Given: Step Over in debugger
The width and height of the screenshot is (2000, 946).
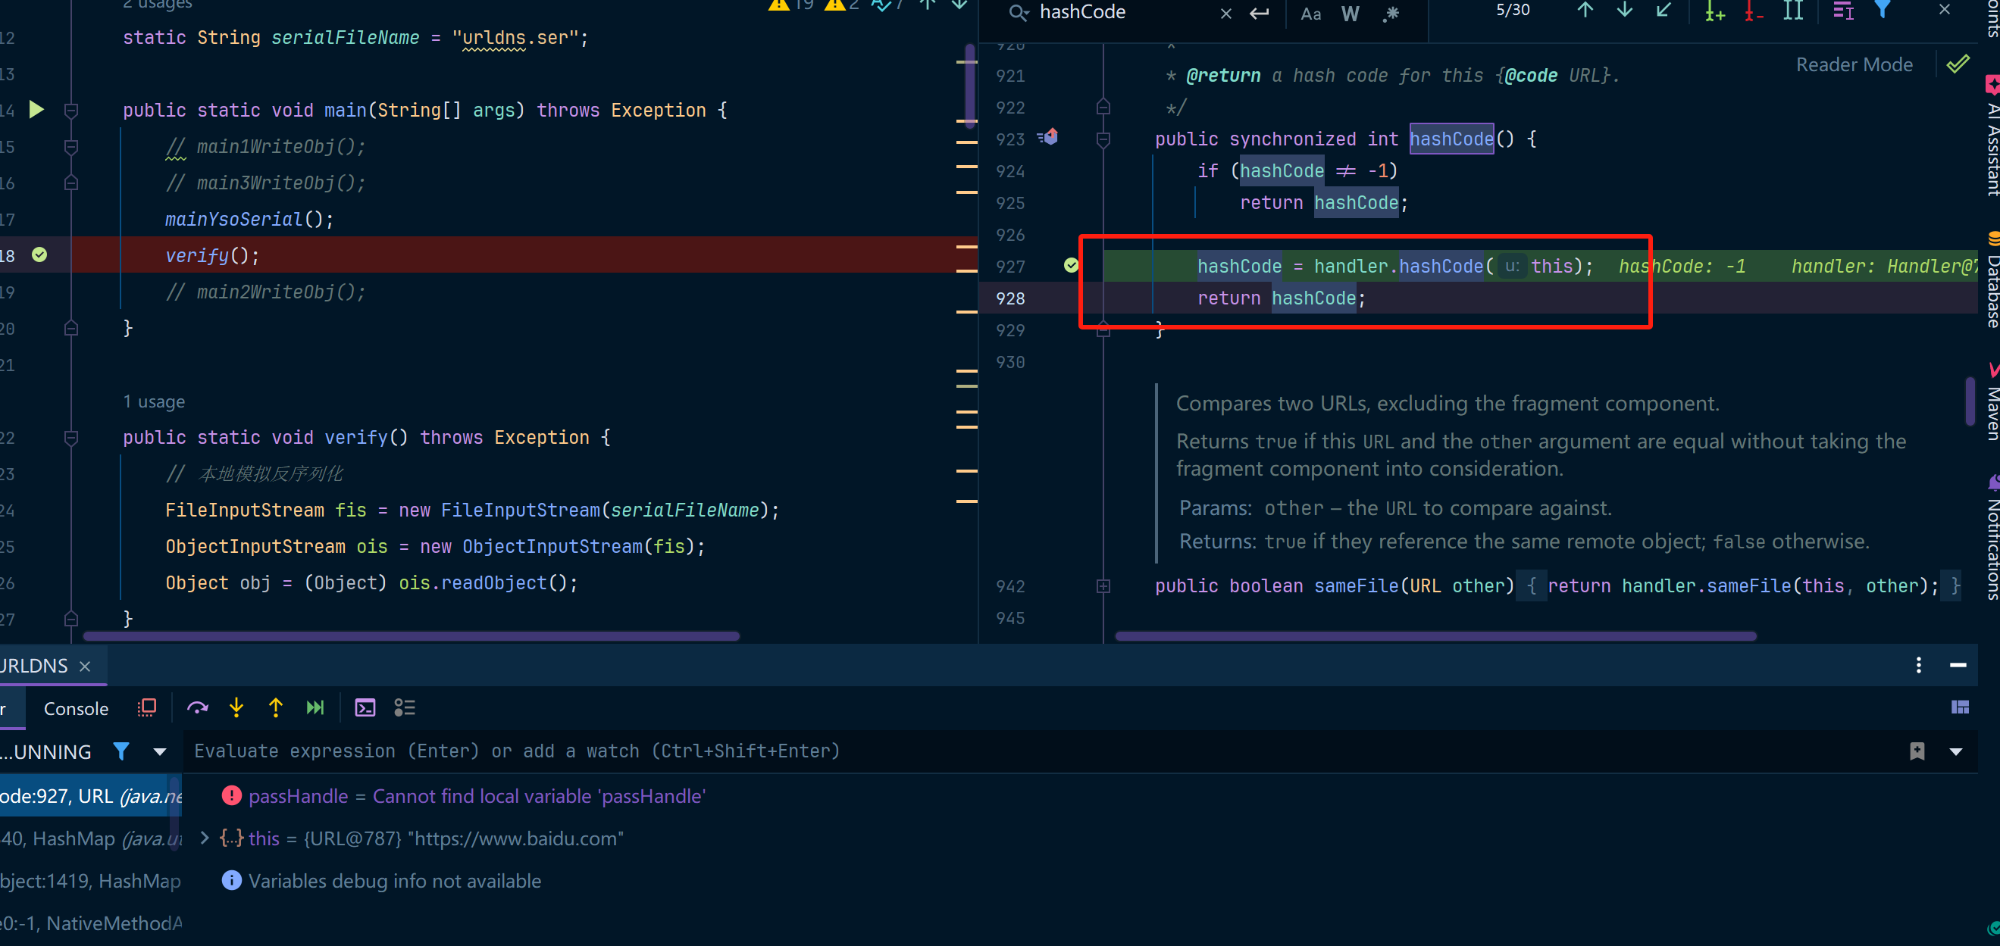Looking at the screenshot, I should click(197, 707).
